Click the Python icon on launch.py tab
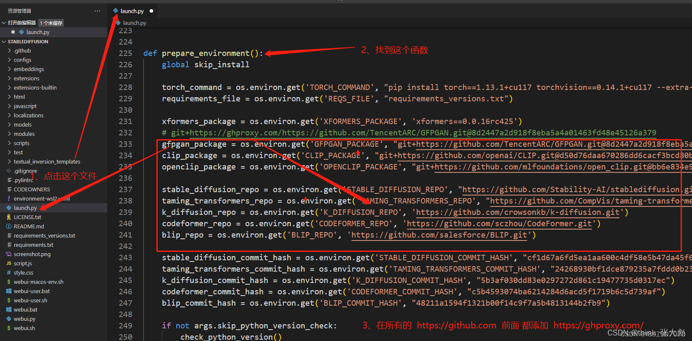692x341 pixels. pos(116,11)
